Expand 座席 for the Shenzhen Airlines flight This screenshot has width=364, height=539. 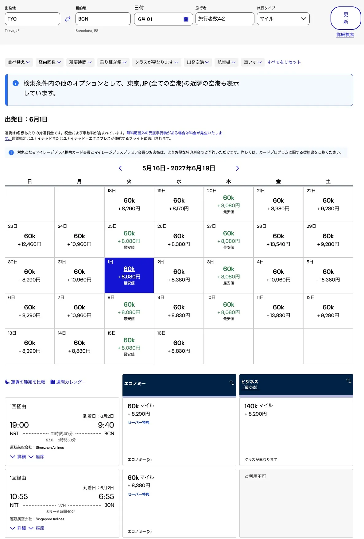(37, 457)
